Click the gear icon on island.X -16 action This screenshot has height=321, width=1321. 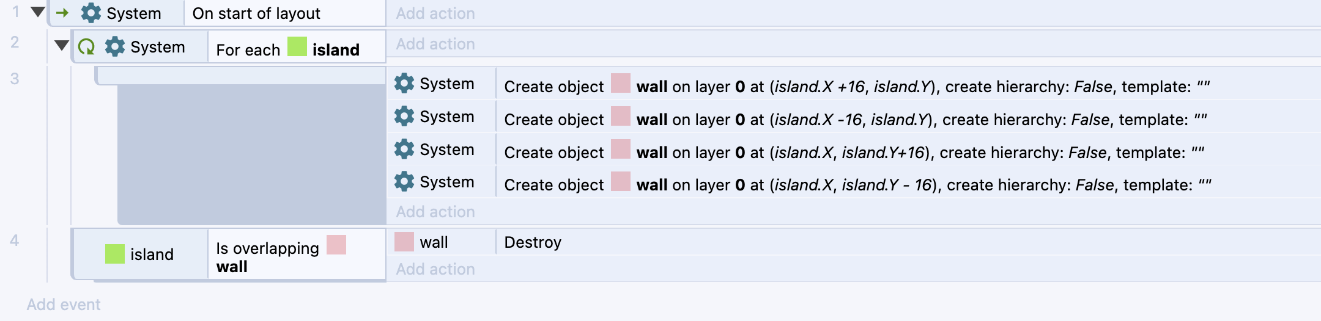(x=404, y=116)
